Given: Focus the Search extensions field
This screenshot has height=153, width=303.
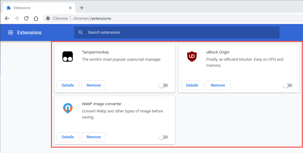Looking at the screenshot, I should [x=181, y=32].
